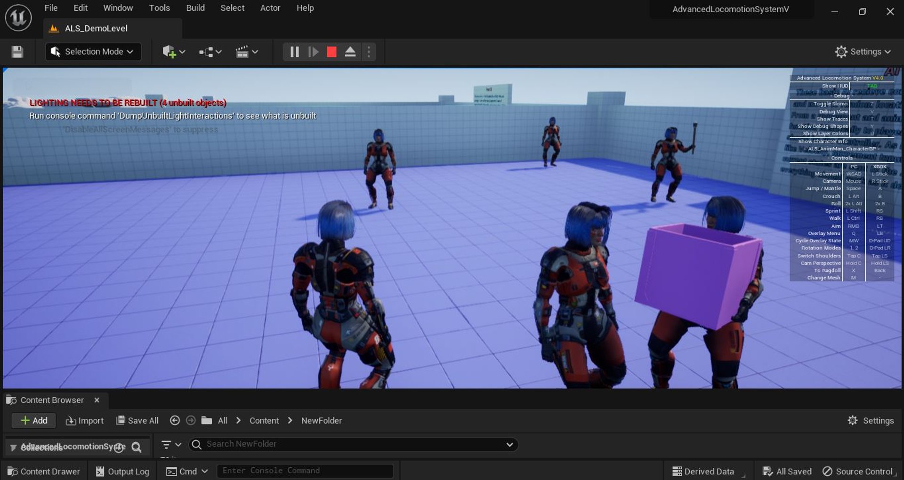
Task: Open the Selection Mode dropdown
Action: click(93, 52)
